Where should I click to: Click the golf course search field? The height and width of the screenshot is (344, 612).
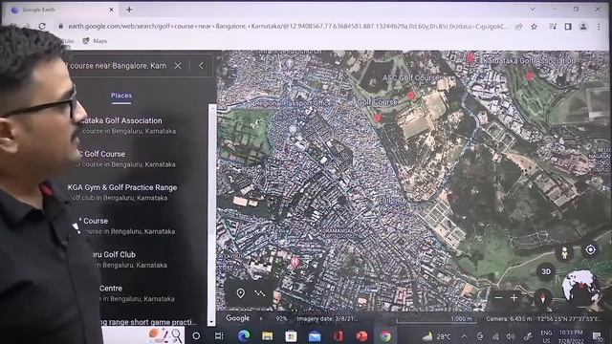[119, 66]
